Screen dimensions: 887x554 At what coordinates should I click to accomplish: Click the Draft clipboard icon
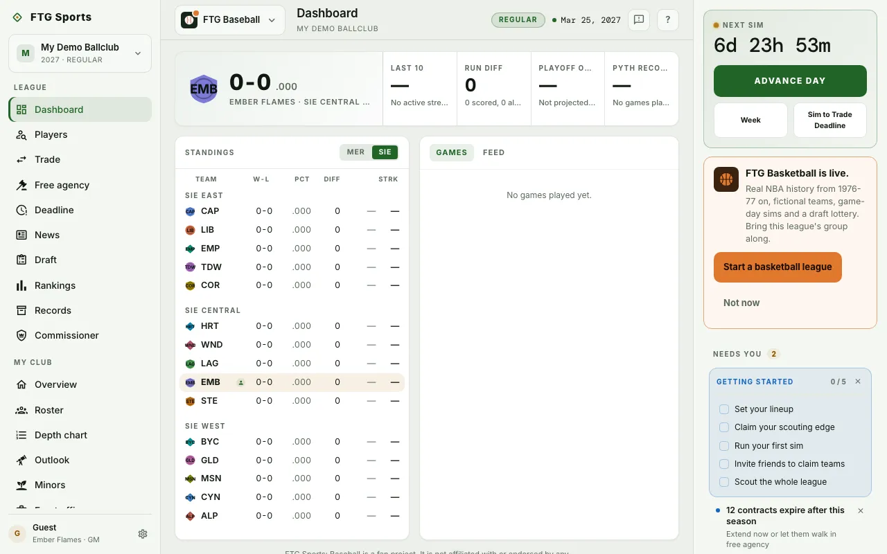(21, 260)
